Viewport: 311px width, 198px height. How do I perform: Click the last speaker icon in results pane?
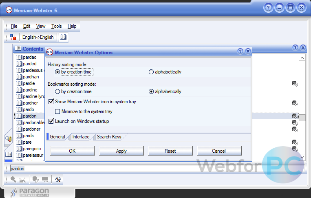click(x=295, y=149)
